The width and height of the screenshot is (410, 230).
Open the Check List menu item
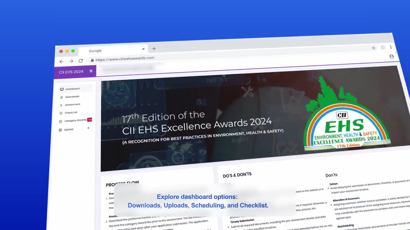[71, 112]
